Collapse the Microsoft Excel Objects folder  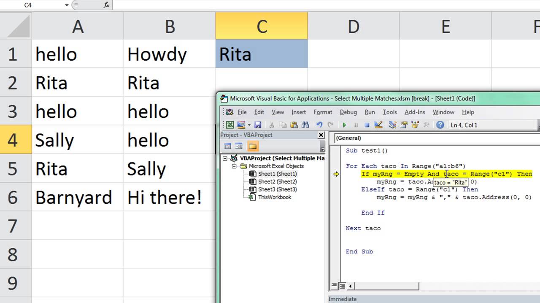coord(234,166)
